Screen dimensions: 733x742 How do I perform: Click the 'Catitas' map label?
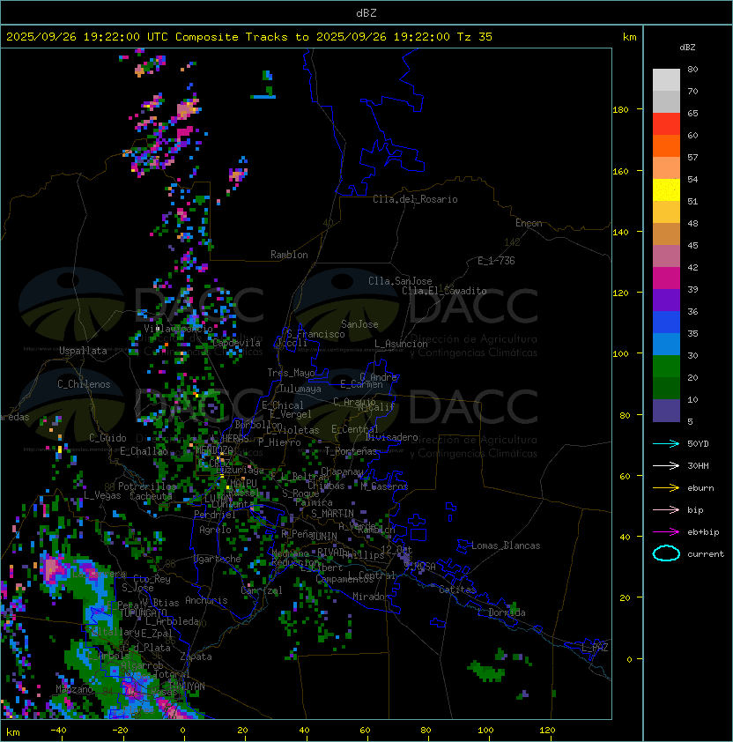(x=457, y=590)
